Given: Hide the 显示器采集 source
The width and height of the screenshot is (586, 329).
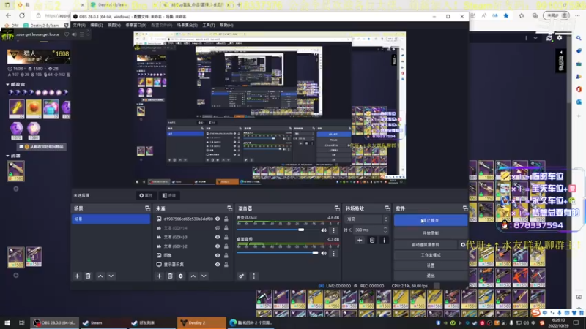Looking at the screenshot, I should pos(218,265).
